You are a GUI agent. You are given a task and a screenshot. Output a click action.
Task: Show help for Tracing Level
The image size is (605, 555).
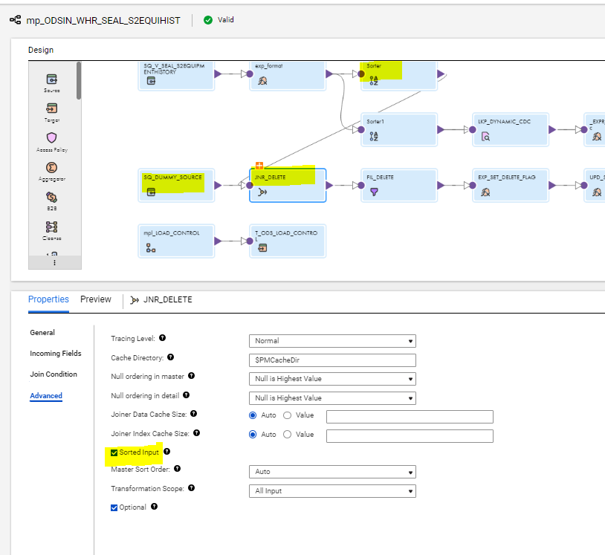coord(163,338)
